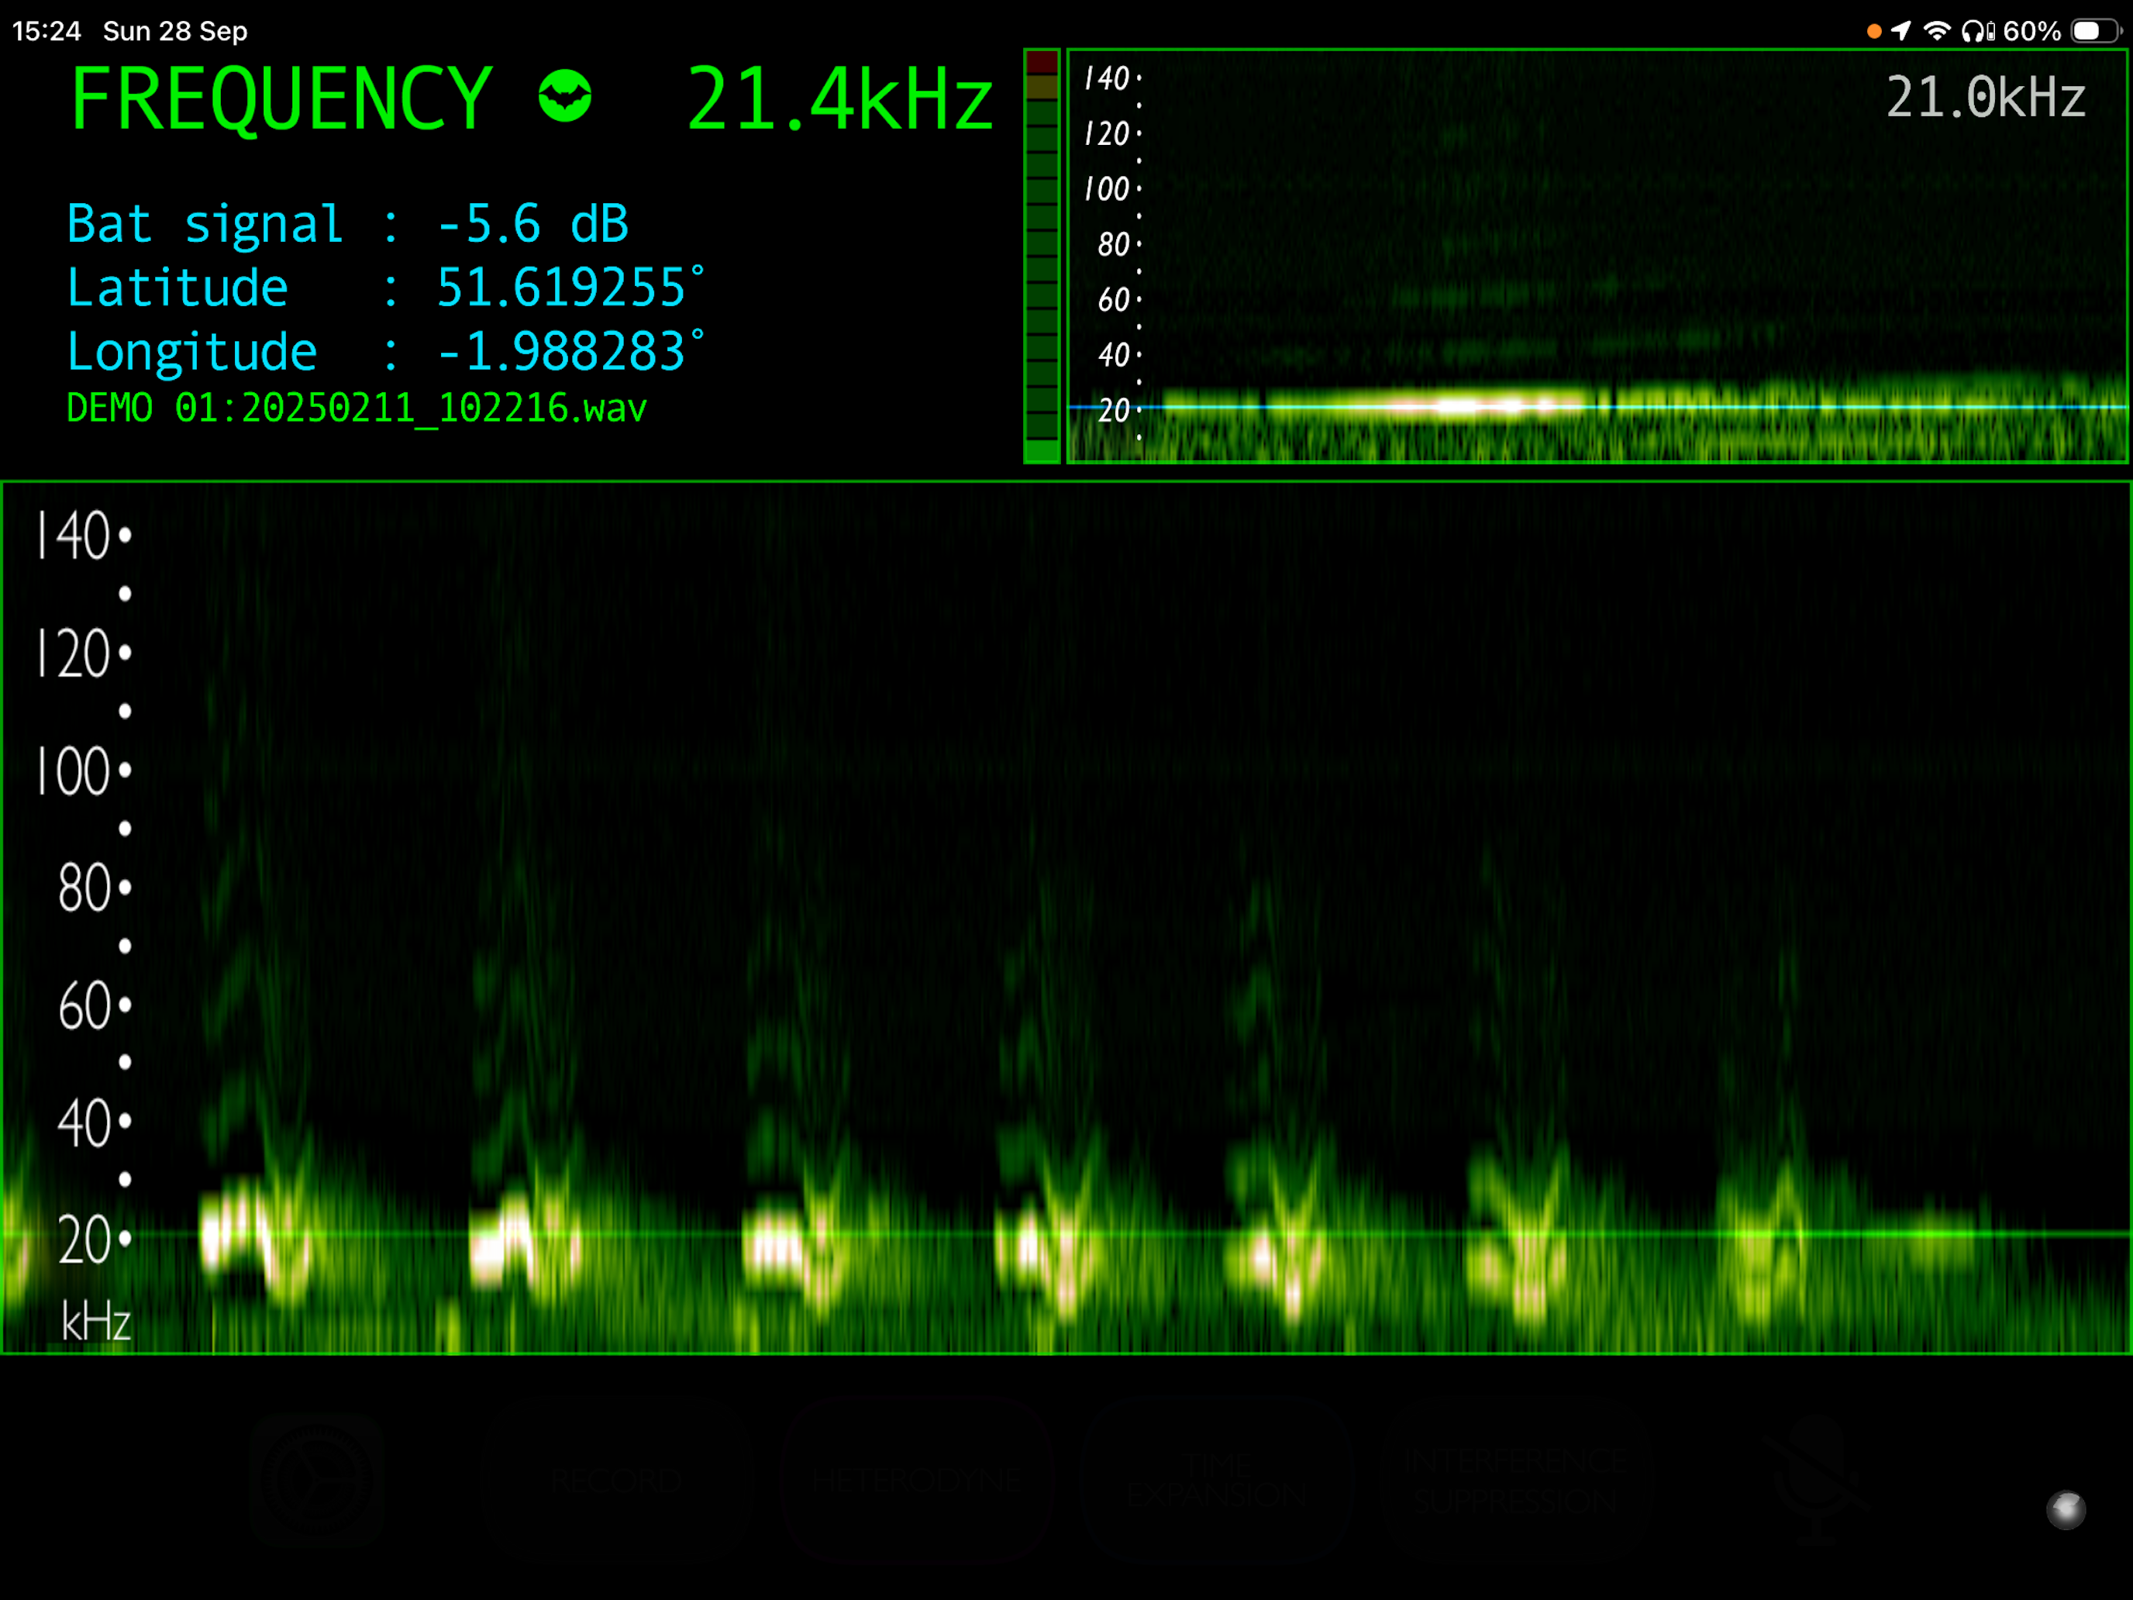Tap the headphones icon in status bar
Image resolution: width=2133 pixels, height=1600 pixels.
tap(1978, 32)
